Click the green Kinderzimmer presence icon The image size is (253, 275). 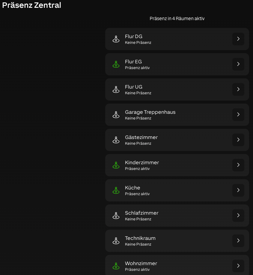click(116, 165)
